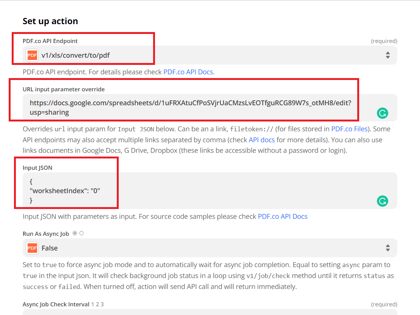The height and width of the screenshot is (315, 420).
Task: Click the PDF.co icon next to False
Action: (x=32, y=248)
